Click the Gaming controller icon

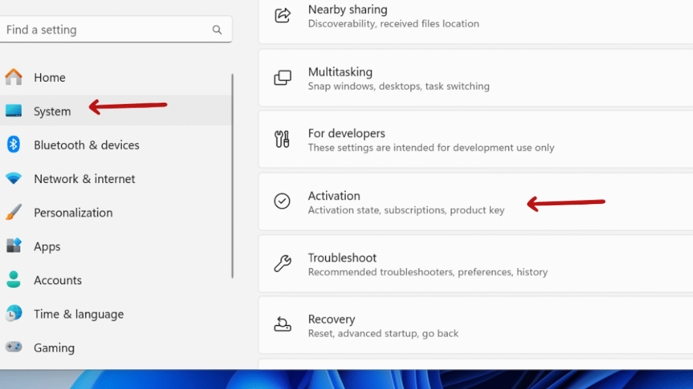coord(14,347)
